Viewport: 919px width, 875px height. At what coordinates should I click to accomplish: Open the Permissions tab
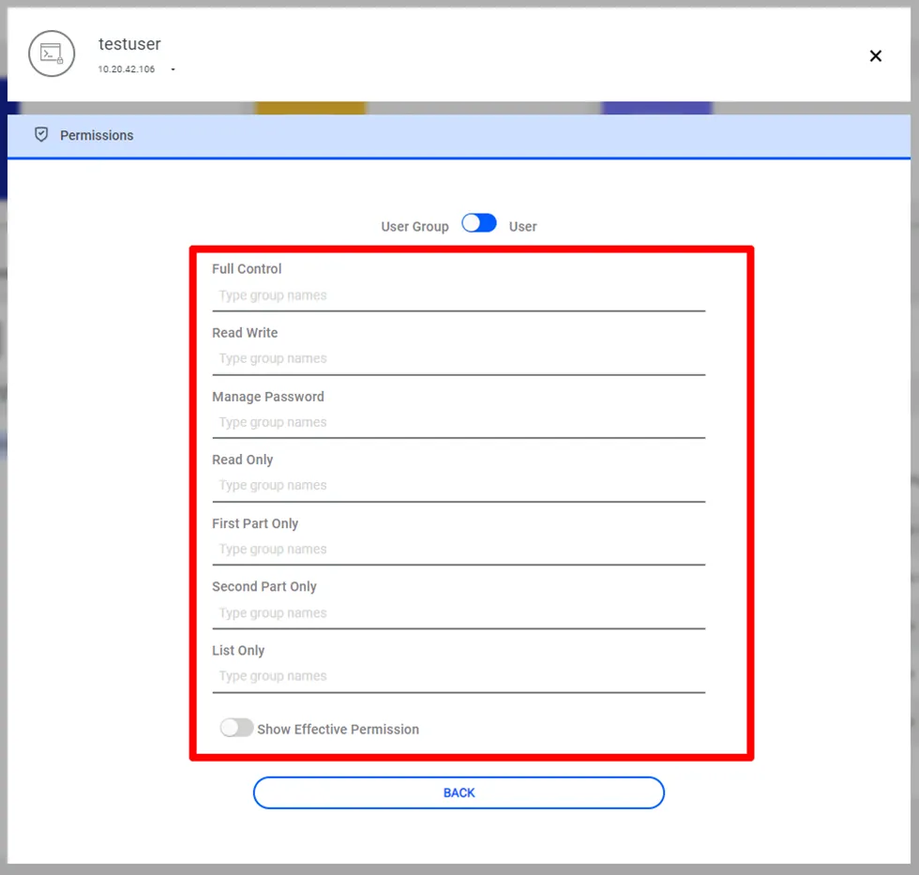click(459, 135)
